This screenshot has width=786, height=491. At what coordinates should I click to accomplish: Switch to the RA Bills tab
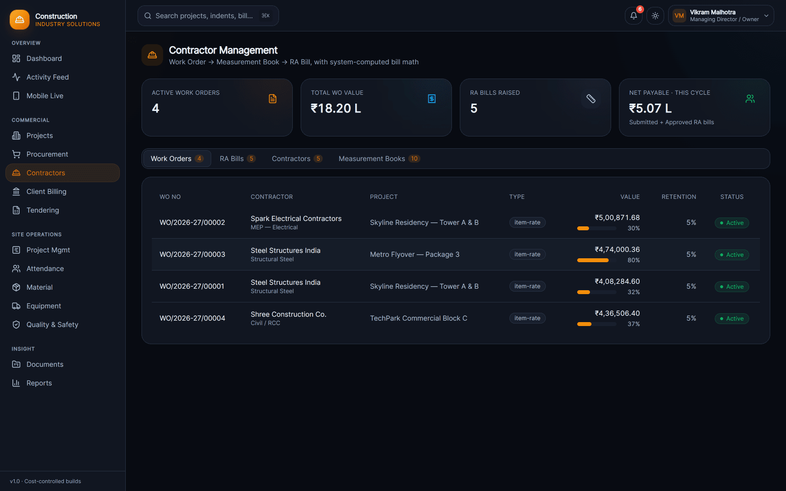(x=237, y=159)
